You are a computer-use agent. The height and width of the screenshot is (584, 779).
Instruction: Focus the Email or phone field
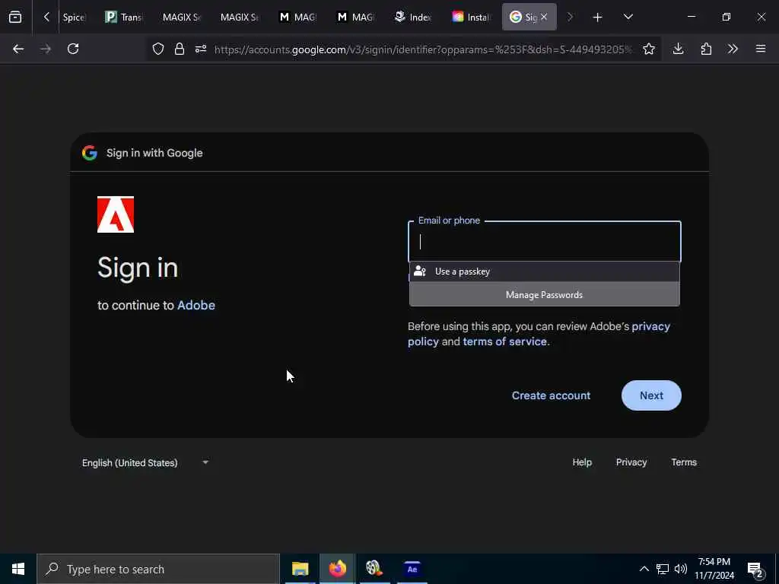[x=545, y=242]
